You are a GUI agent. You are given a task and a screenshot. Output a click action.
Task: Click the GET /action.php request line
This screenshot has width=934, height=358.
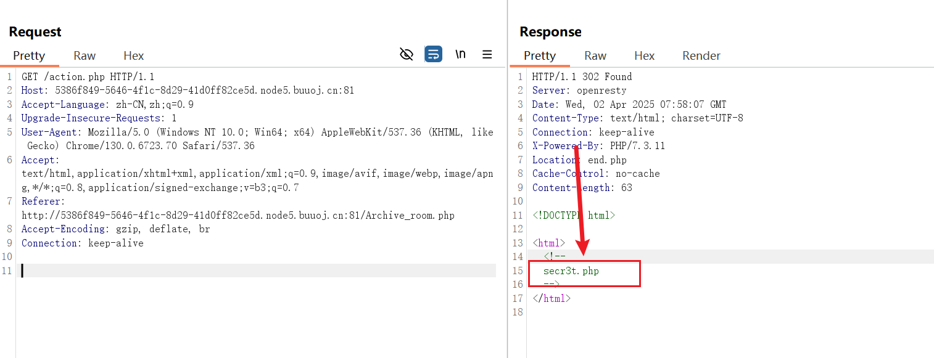[x=88, y=77]
